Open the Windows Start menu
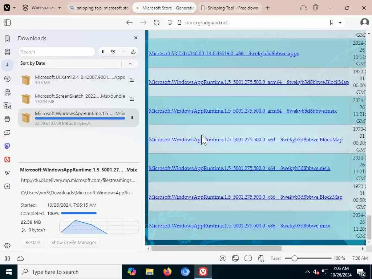372x279 pixels. tap(9, 272)
